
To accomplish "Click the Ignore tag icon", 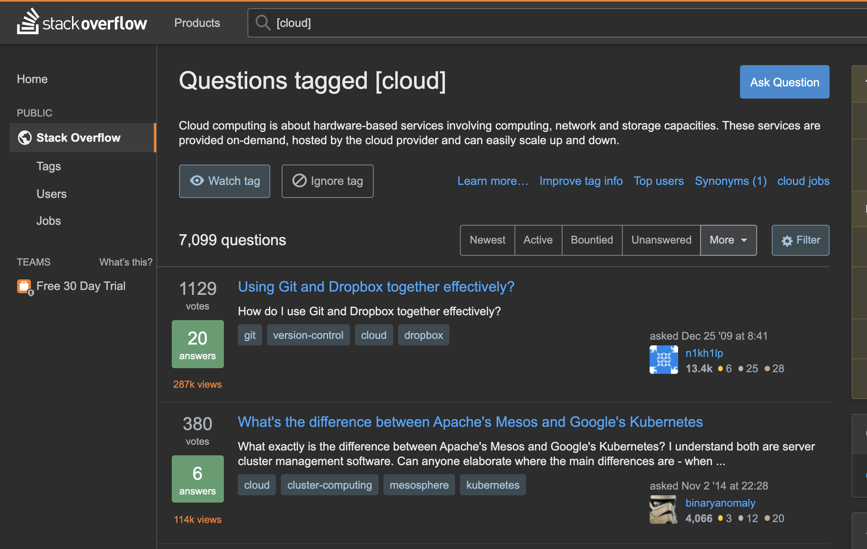I will pyautogui.click(x=300, y=181).
